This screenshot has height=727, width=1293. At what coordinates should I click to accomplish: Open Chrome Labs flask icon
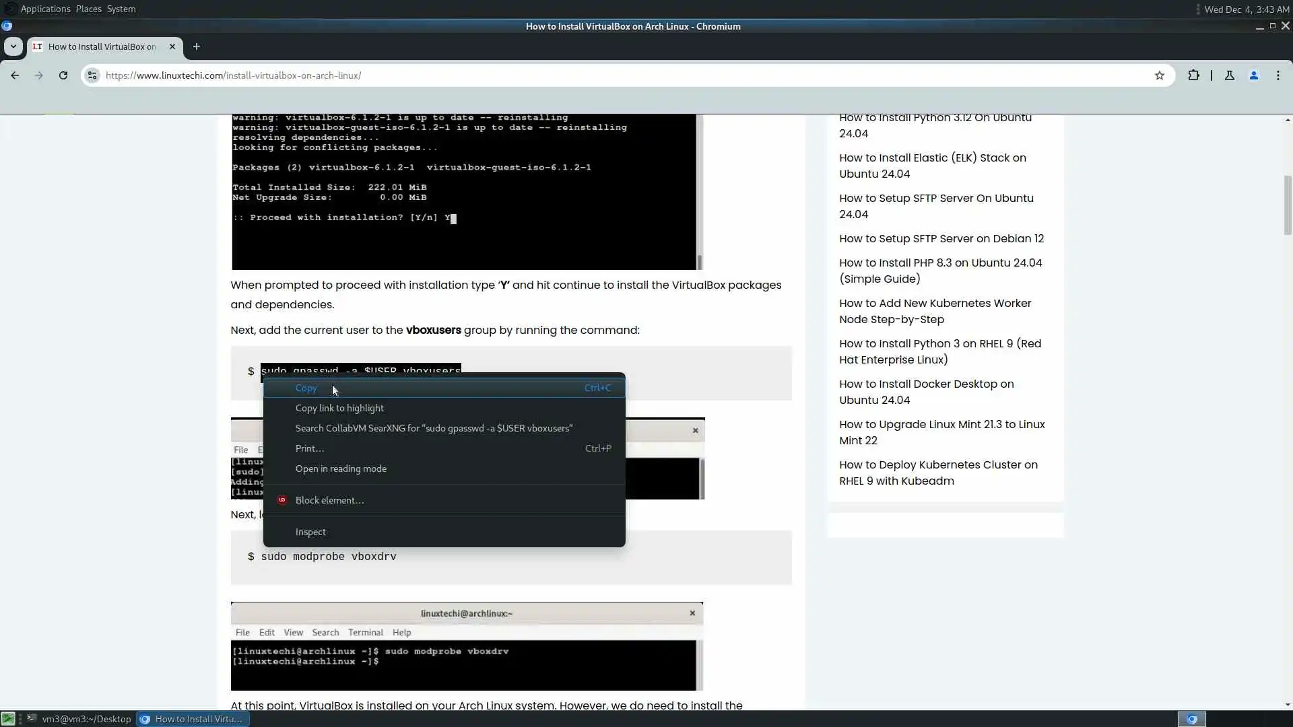point(1229,75)
